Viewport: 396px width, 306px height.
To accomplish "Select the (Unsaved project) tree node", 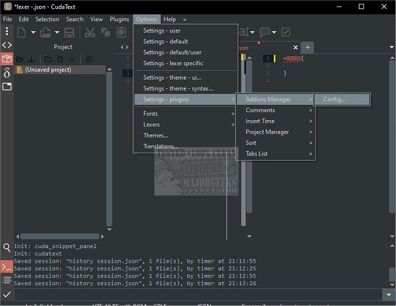I will [x=48, y=69].
